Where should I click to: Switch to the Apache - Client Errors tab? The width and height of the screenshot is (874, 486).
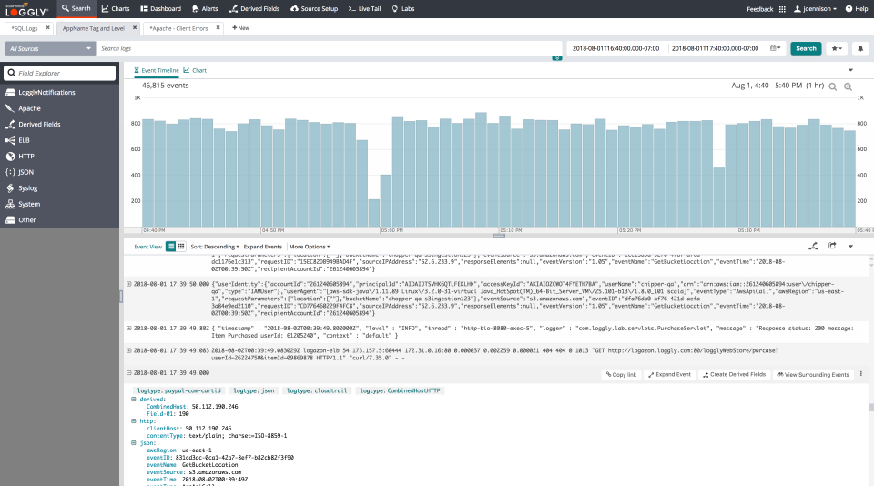(x=179, y=28)
